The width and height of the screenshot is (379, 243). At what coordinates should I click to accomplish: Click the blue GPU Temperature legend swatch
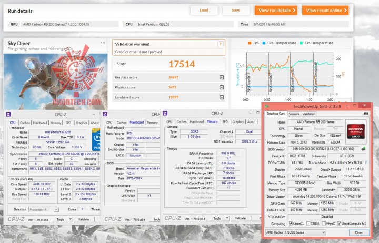click(x=264, y=43)
